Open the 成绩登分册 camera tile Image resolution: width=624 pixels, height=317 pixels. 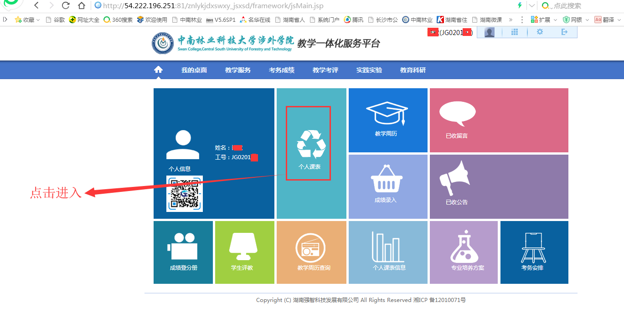tap(183, 252)
